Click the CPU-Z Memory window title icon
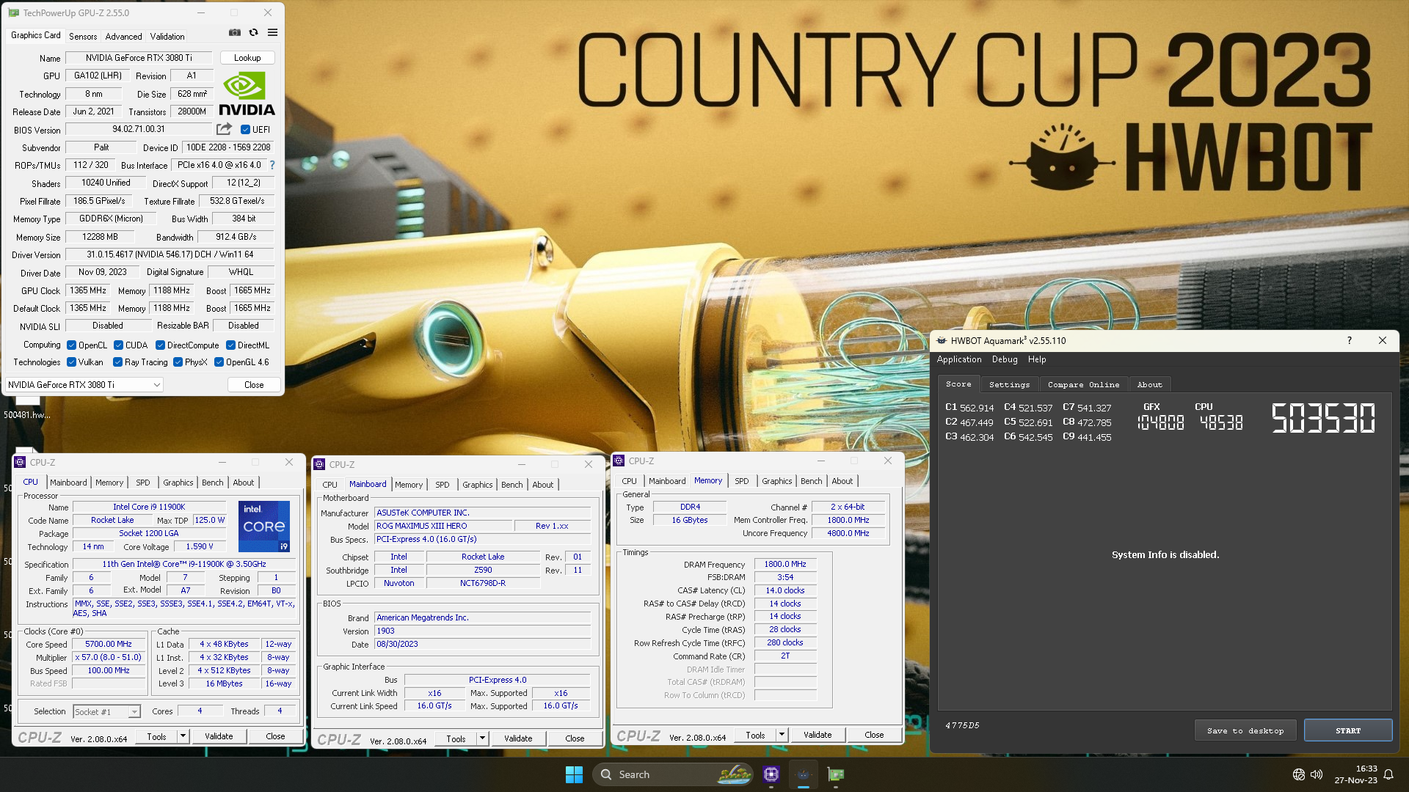This screenshot has height=792, width=1409. click(x=619, y=461)
